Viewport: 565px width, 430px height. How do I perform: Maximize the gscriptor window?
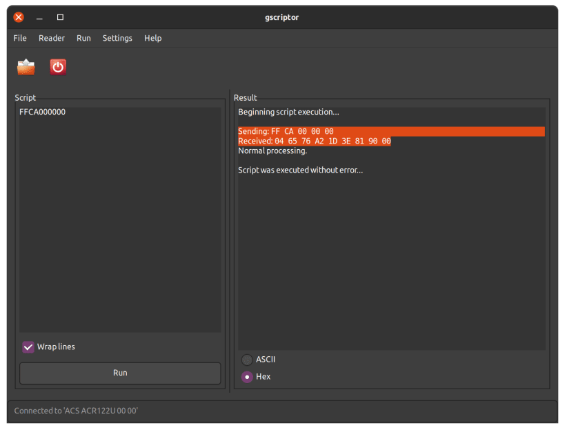point(60,17)
